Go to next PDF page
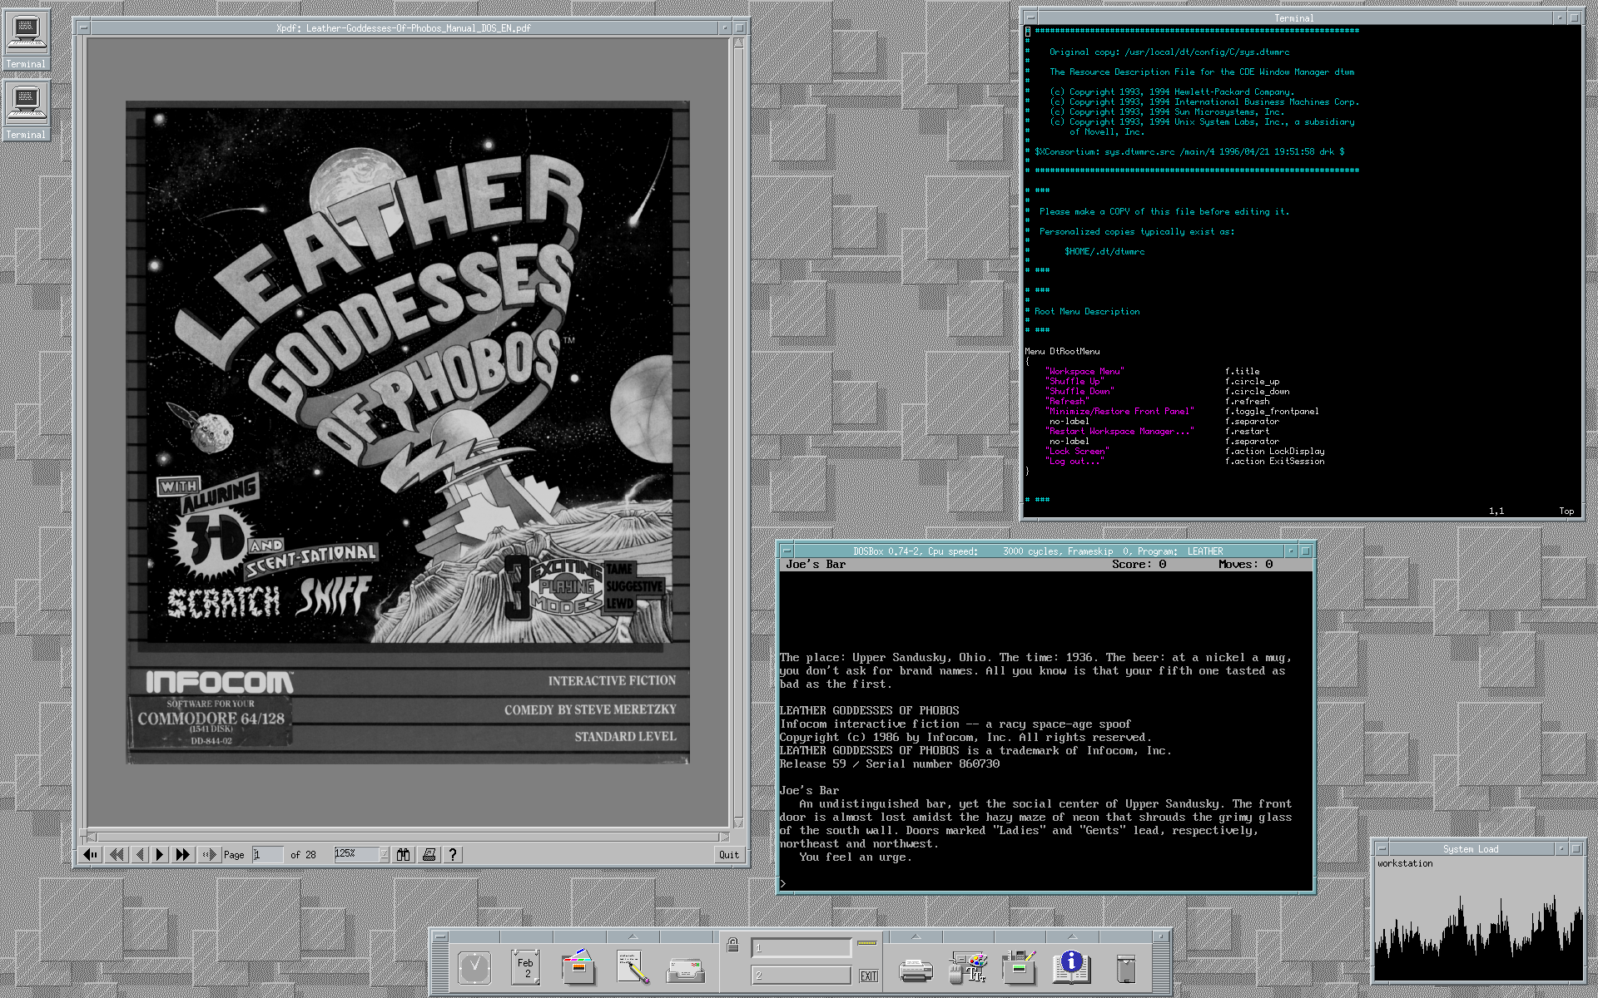The height and width of the screenshot is (998, 1598). tap(160, 854)
